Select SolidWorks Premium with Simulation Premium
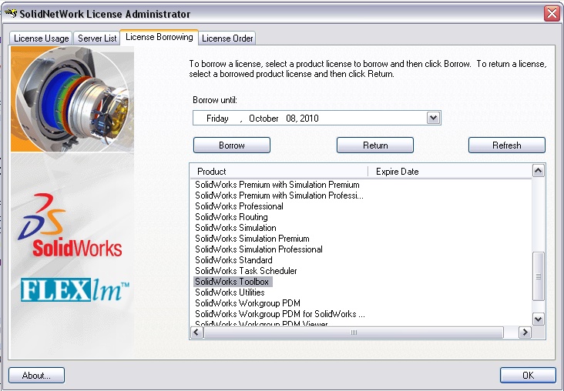Viewport: 564px width, 391px height. (x=277, y=185)
